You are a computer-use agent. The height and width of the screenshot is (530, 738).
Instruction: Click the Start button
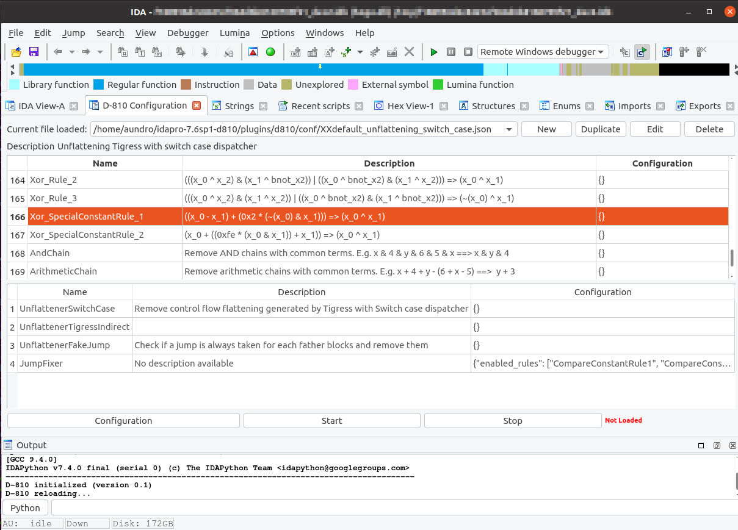331,421
